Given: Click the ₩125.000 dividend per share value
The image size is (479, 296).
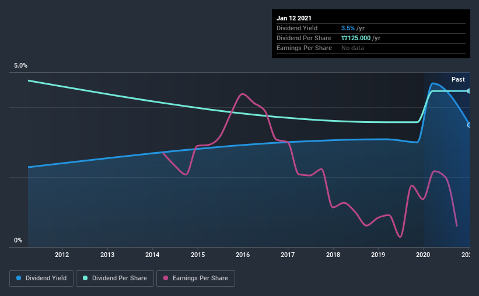Looking at the screenshot, I should click(x=356, y=38).
